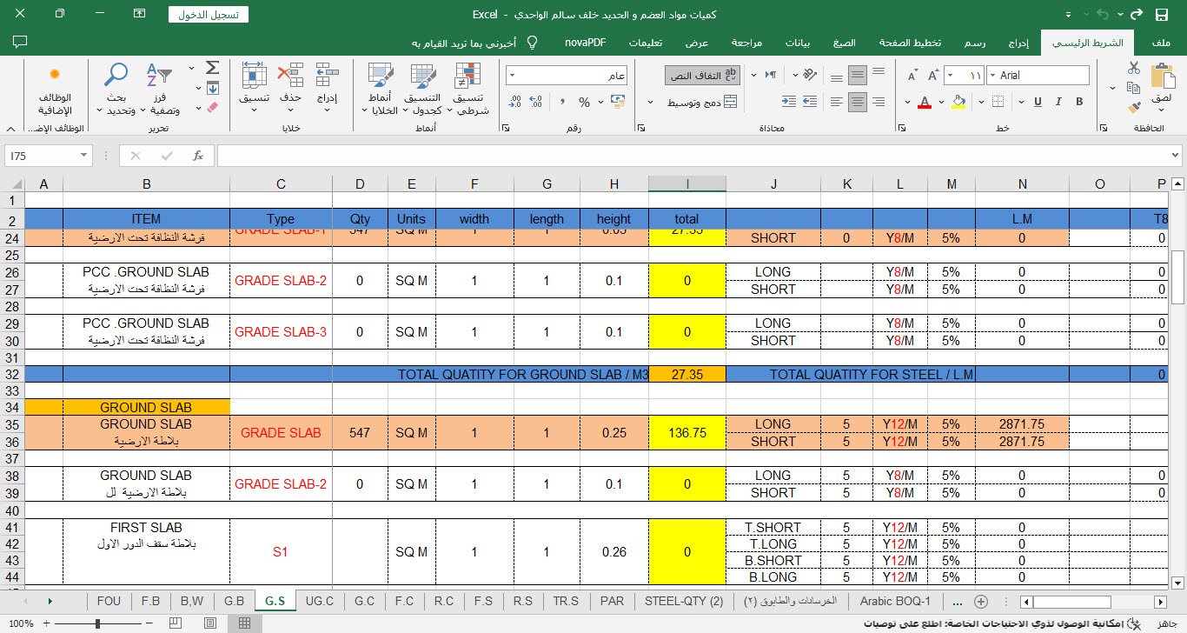Click the Save icon in title bar
Screen dimensions: 1187x633
(1162, 15)
